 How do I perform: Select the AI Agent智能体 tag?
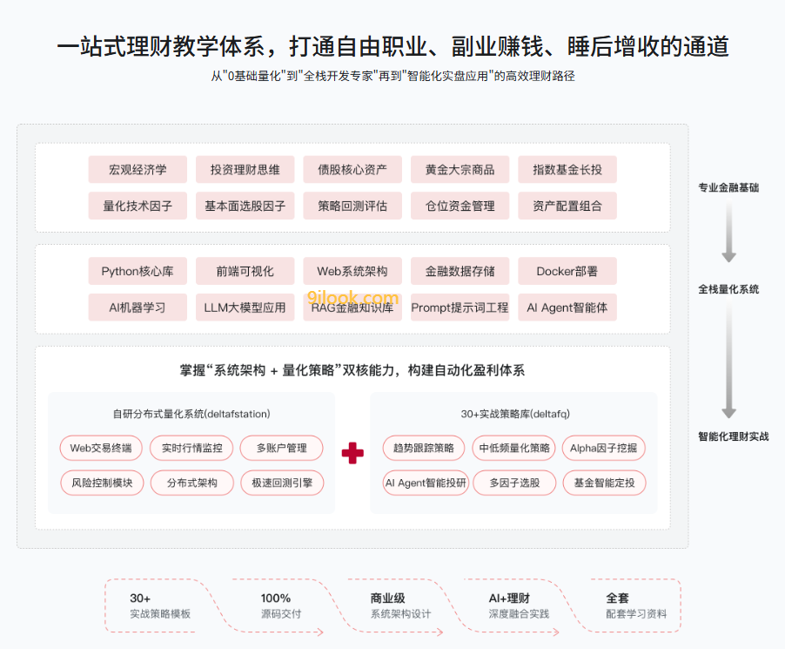[x=567, y=308]
